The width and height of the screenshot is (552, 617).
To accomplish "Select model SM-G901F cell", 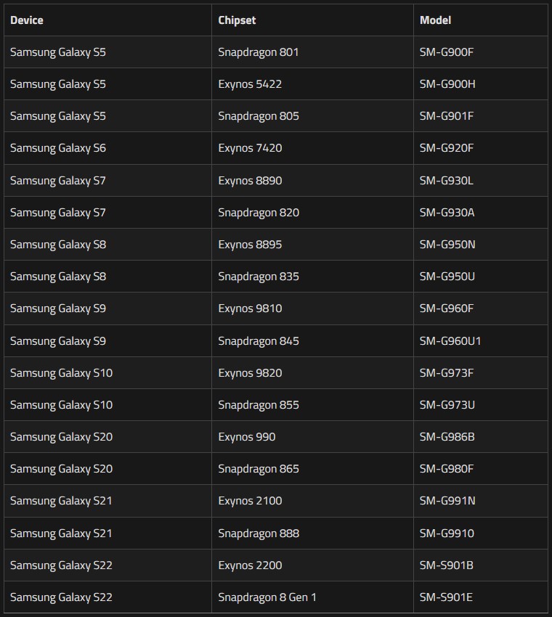I will pos(447,116).
